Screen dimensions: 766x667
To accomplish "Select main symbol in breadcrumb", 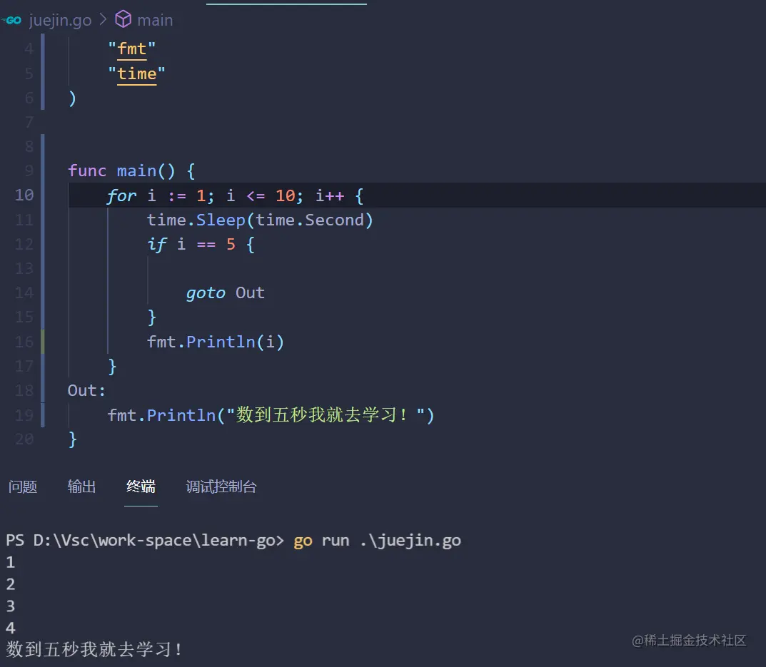I will [x=155, y=20].
